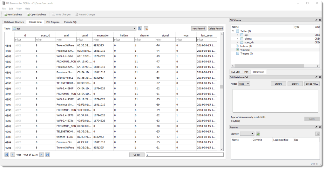Click the Export button in Edit Cell

coord(295,84)
